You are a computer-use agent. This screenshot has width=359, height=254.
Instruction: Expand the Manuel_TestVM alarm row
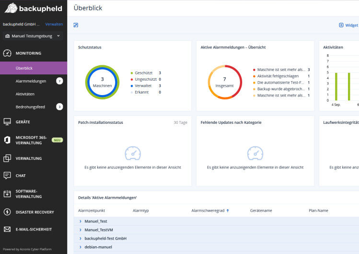coord(81,230)
